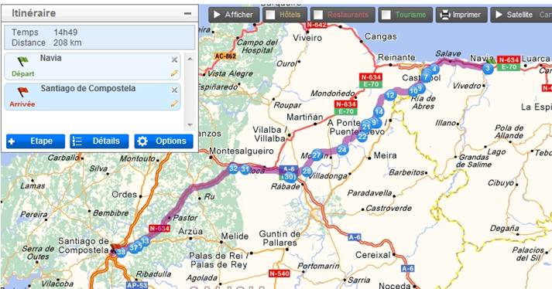Switch to Satellite view
552x289 pixels.
515,15
